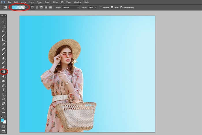Select the Pen tool
The height and width of the screenshot is (135, 202).
[3, 85]
